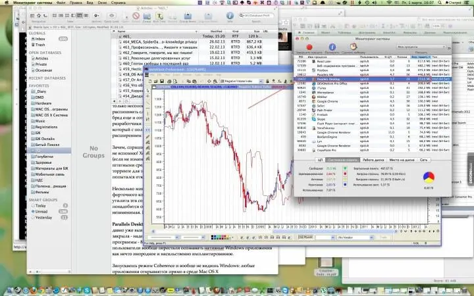This screenshot has height=296, width=474.
Task: Select the CopyPaste Pro process row
Action: tap(372, 150)
